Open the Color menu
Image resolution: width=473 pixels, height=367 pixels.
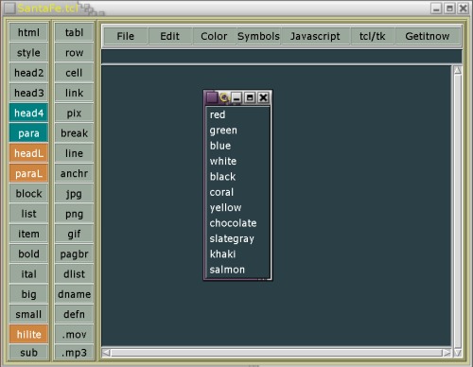point(214,36)
